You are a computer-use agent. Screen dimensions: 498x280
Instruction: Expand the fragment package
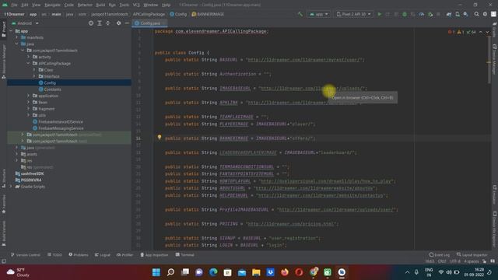point(29,109)
